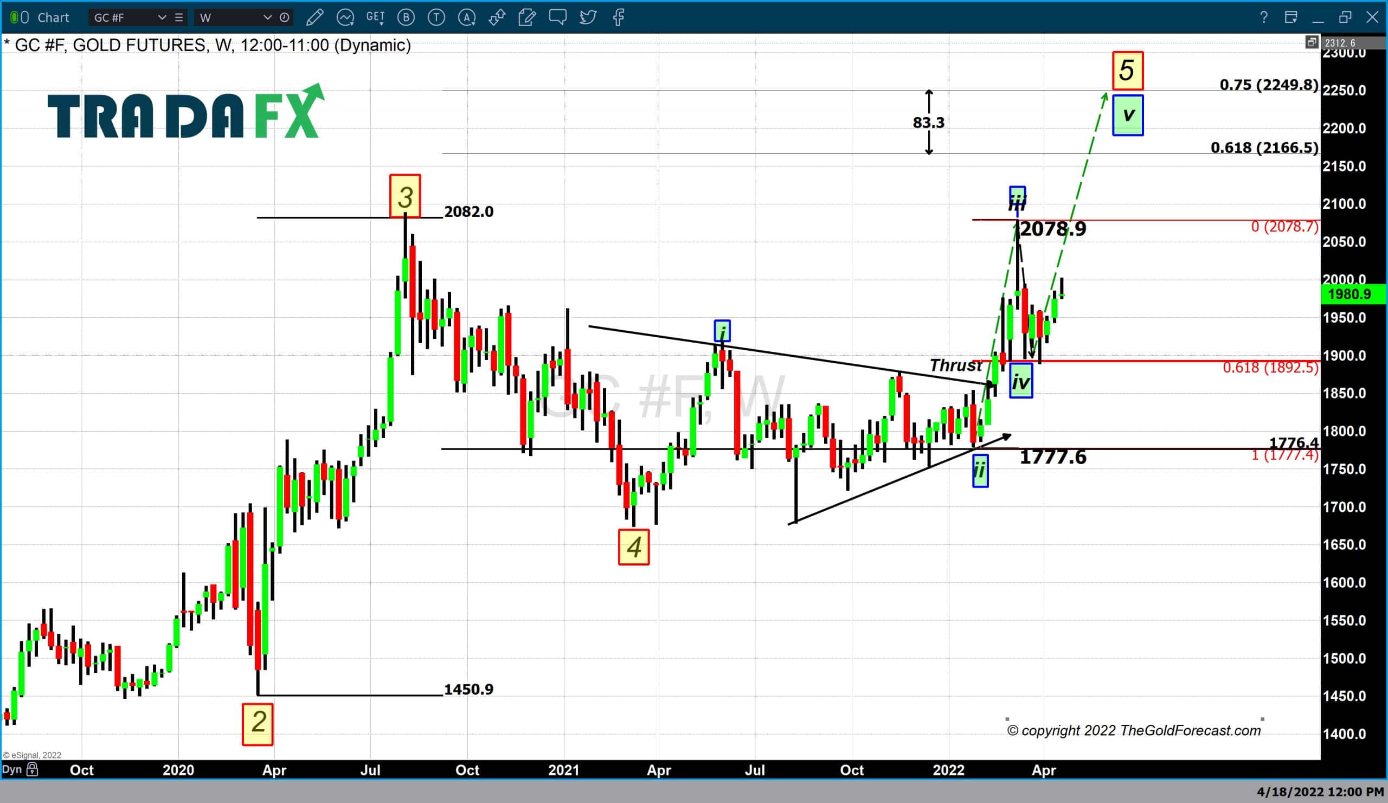This screenshot has width=1388, height=803.
Task: Open the circled A alerts dropdown icon
Action: (x=467, y=18)
